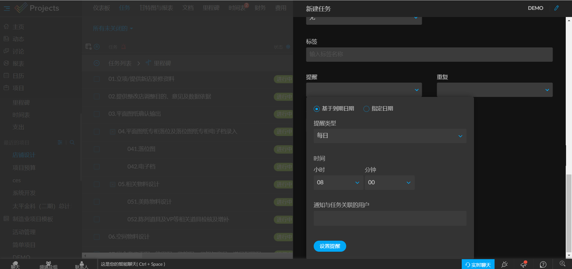Open the 重复 repeat dropdown
The width and height of the screenshot is (572, 269).
[x=495, y=90]
